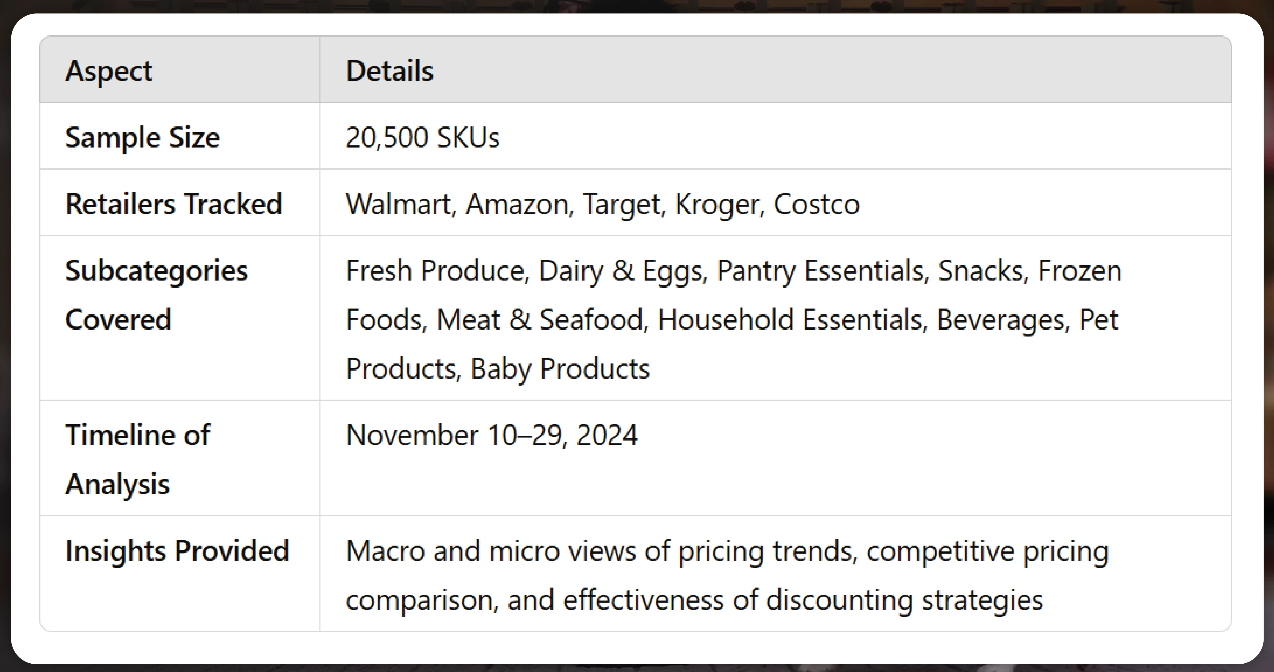Click the word Kroger in retailers list
This screenshot has height=672, width=1274.
(x=720, y=205)
